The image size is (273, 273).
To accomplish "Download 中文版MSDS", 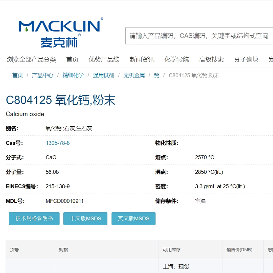I will click(x=85, y=218).
